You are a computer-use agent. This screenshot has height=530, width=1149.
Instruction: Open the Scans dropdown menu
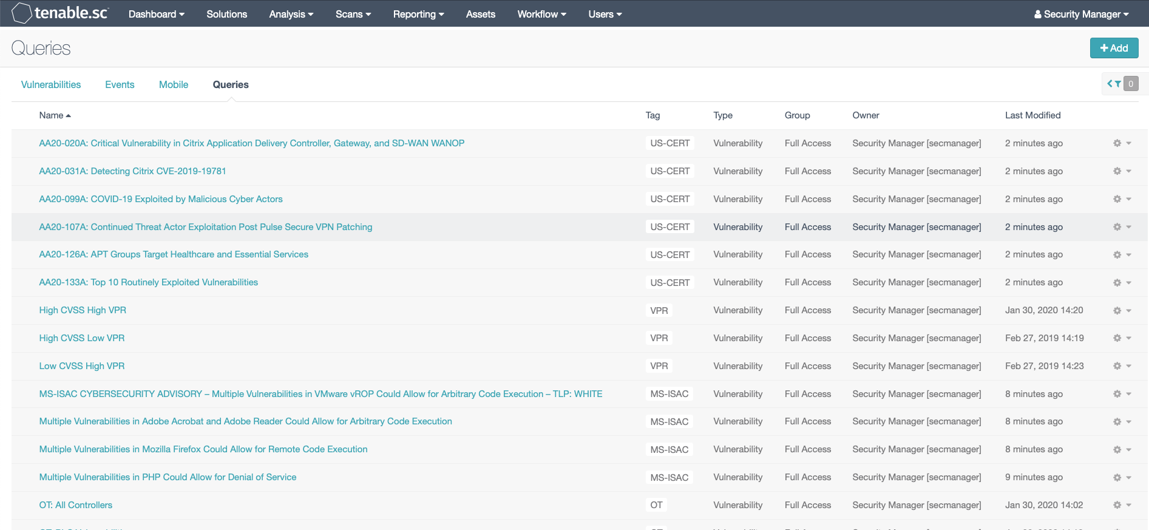click(353, 14)
